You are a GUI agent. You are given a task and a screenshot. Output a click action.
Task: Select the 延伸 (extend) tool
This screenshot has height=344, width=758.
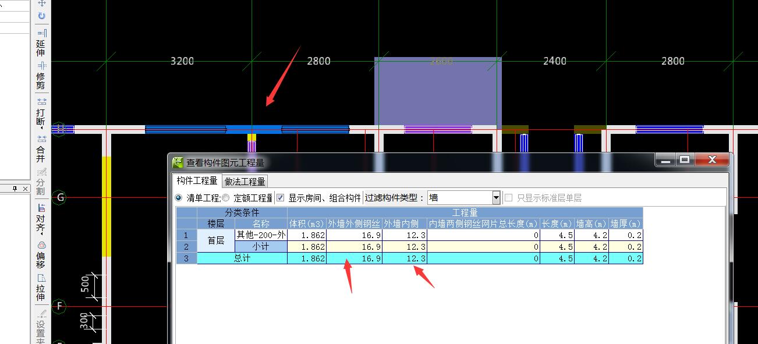41,42
